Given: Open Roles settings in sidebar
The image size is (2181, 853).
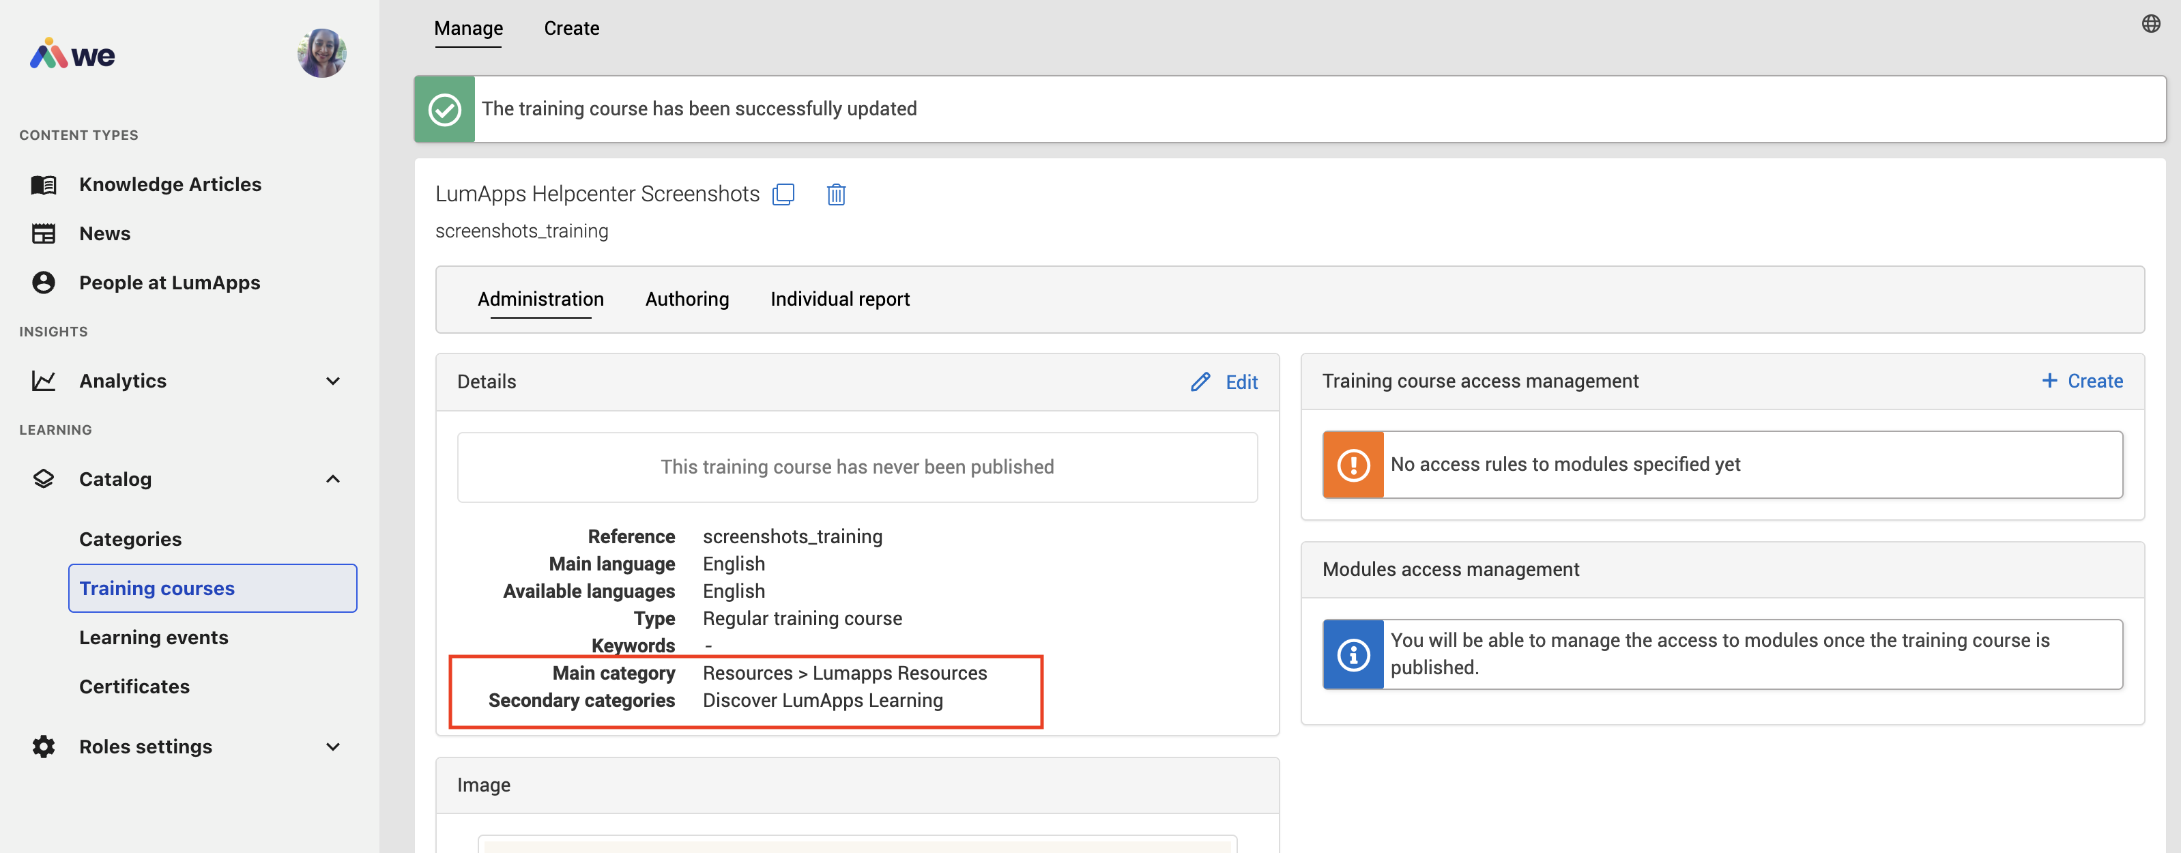Looking at the screenshot, I should point(145,747).
